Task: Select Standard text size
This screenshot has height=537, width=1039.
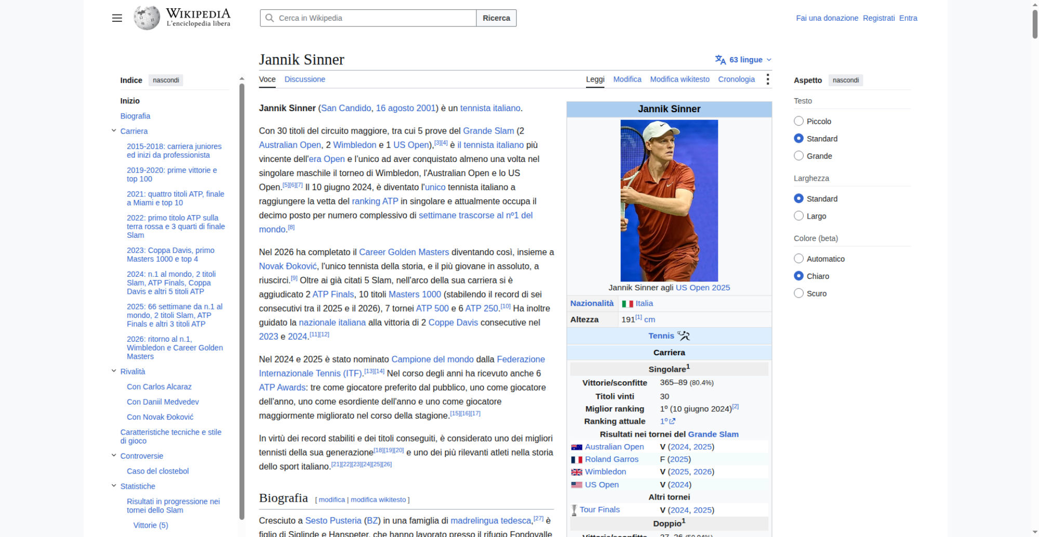Action: (799, 139)
